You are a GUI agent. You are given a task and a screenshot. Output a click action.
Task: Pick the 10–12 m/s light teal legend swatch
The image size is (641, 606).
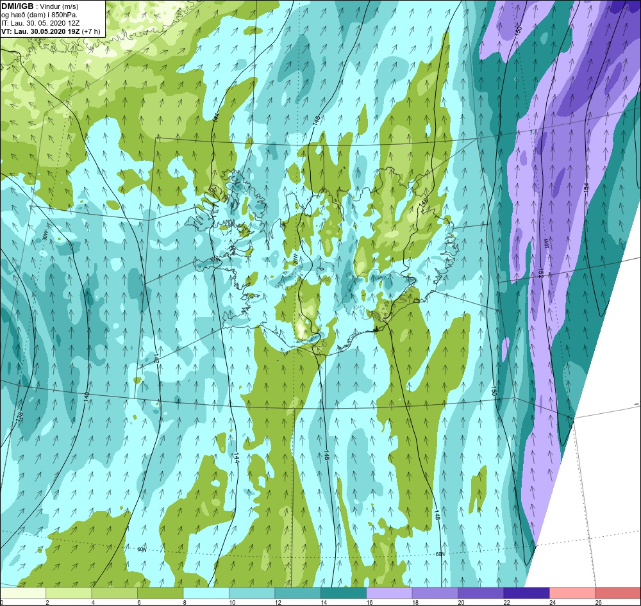(x=252, y=593)
